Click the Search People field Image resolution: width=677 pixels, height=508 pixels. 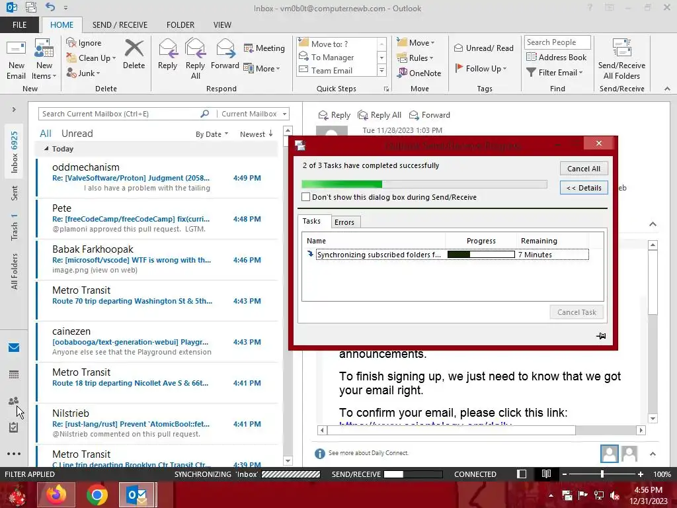pyautogui.click(x=557, y=42)
